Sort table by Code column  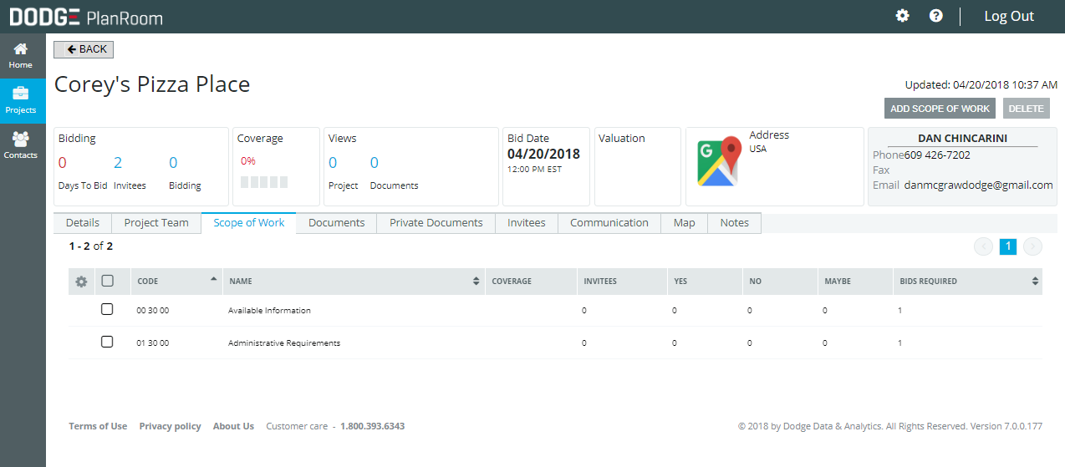[x=213, y=279]
